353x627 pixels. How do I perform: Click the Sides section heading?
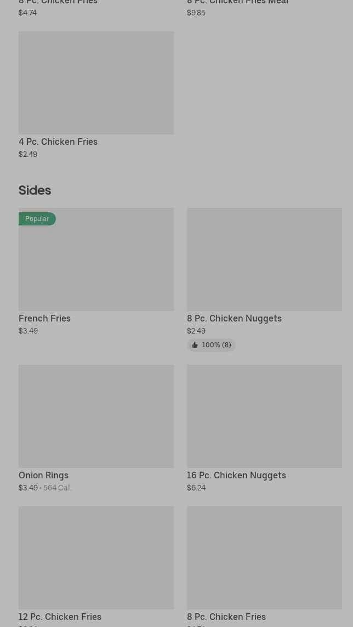click(35, 190)
